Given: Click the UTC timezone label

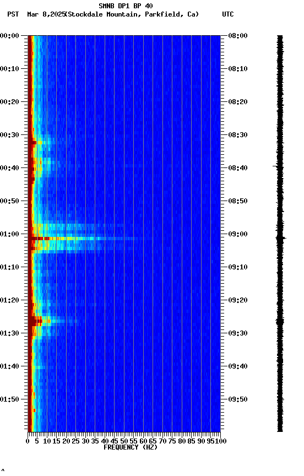Looking at the screenshot, I should coord(228,14).
